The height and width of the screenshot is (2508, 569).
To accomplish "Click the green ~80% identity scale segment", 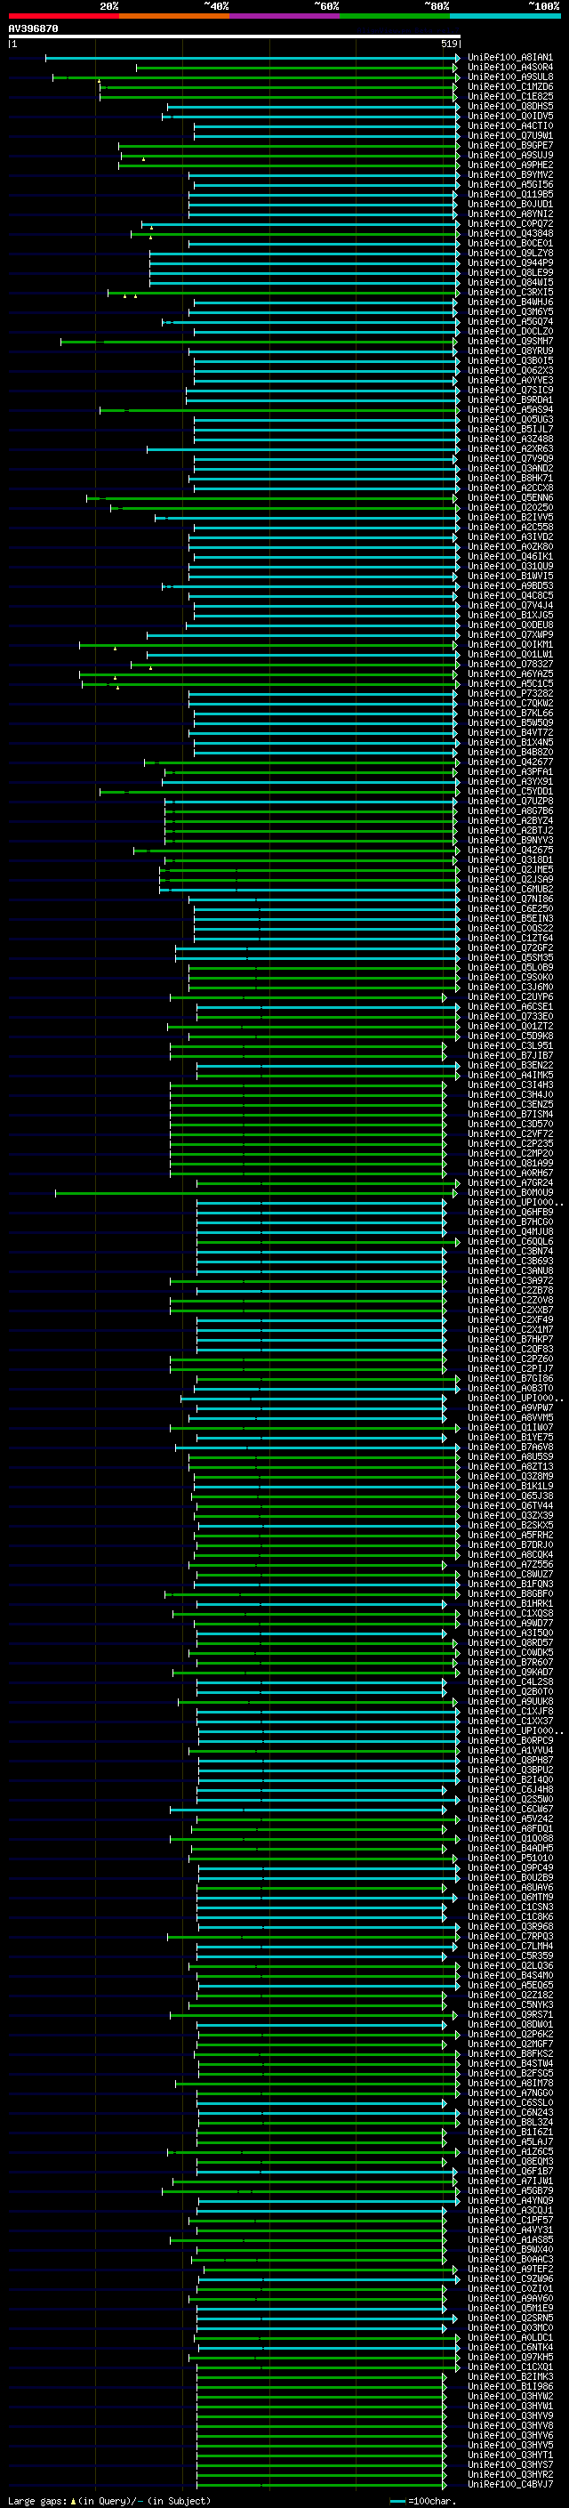I will [395, 16].
